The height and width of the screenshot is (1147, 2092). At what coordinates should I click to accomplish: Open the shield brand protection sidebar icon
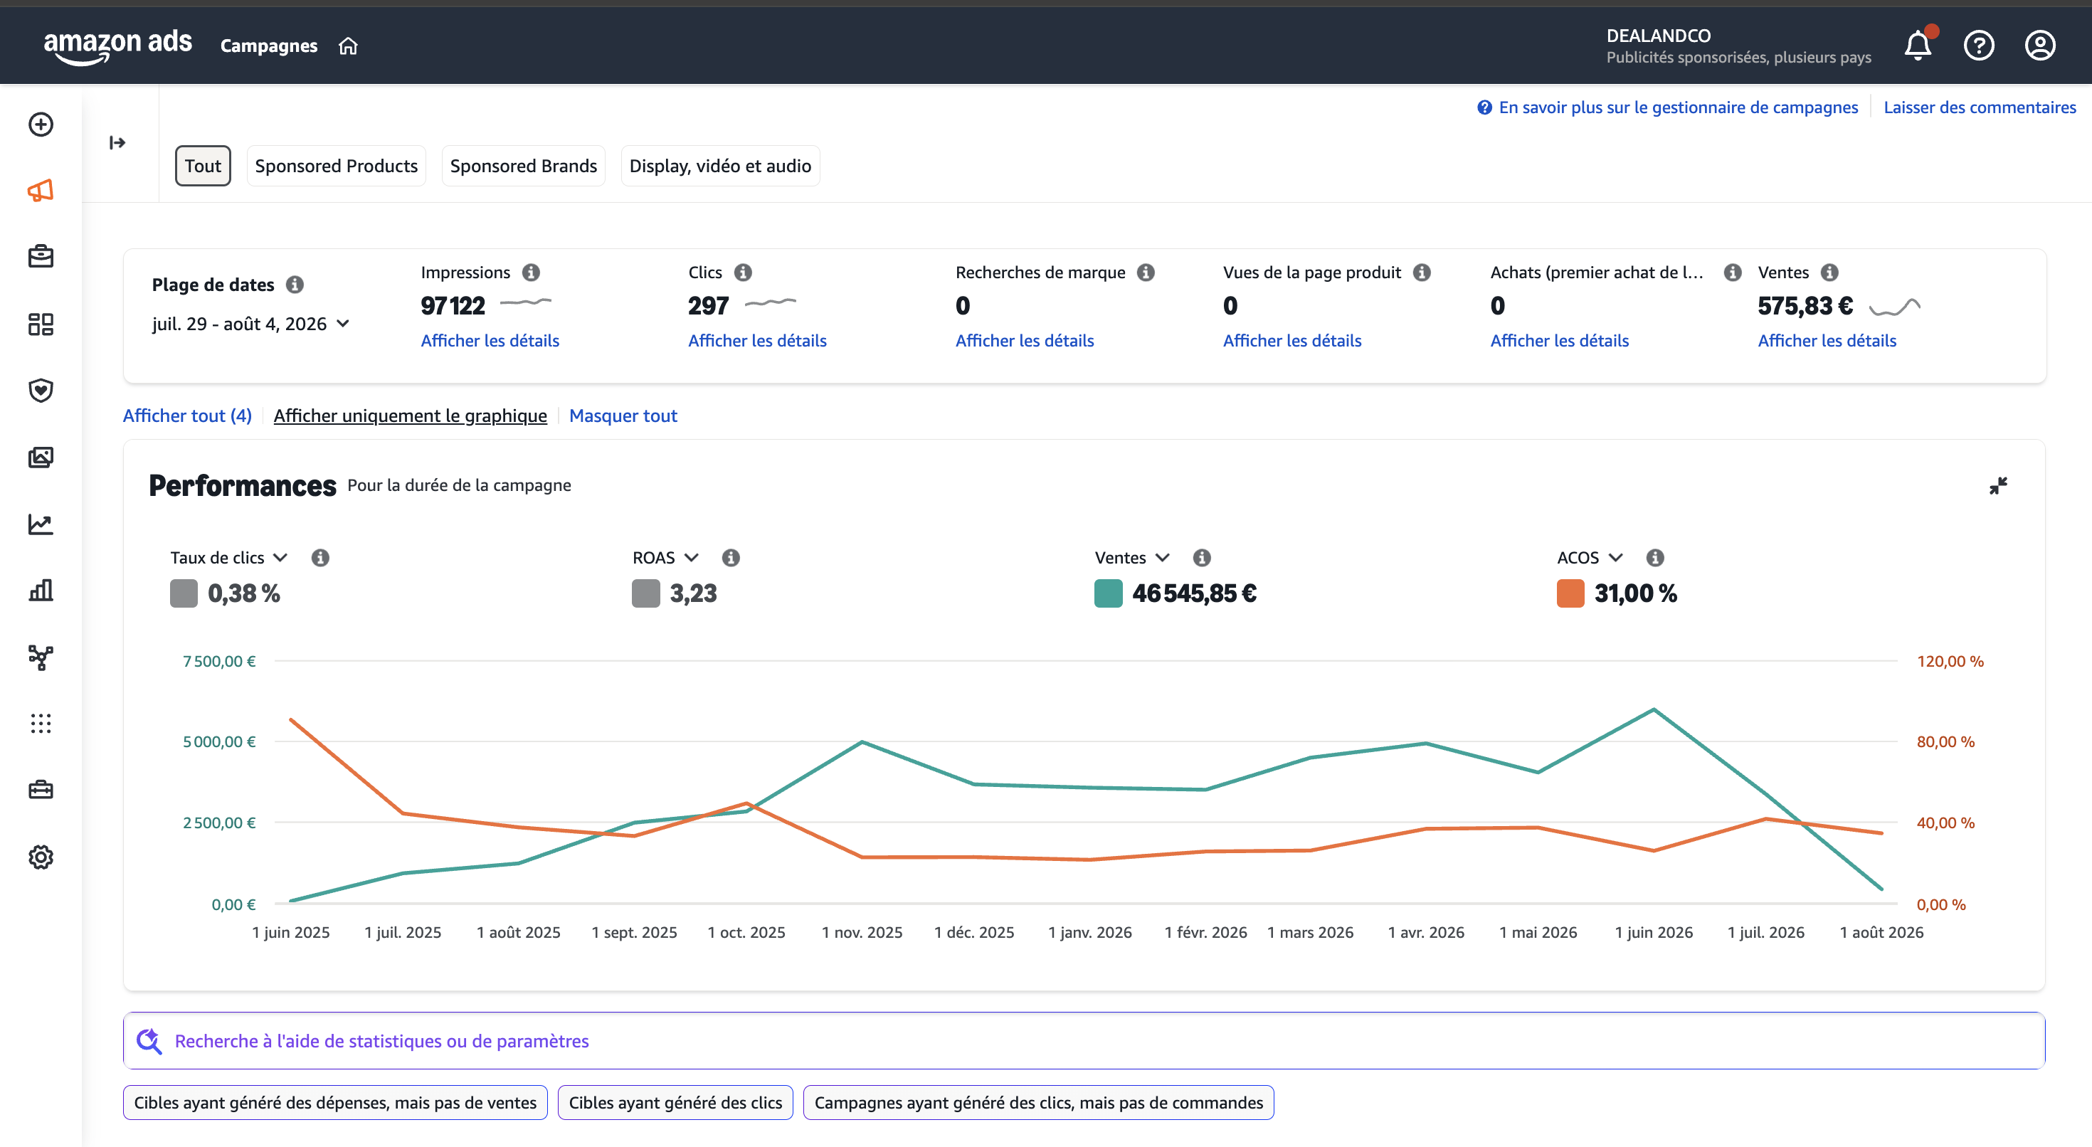coord(41,391)
